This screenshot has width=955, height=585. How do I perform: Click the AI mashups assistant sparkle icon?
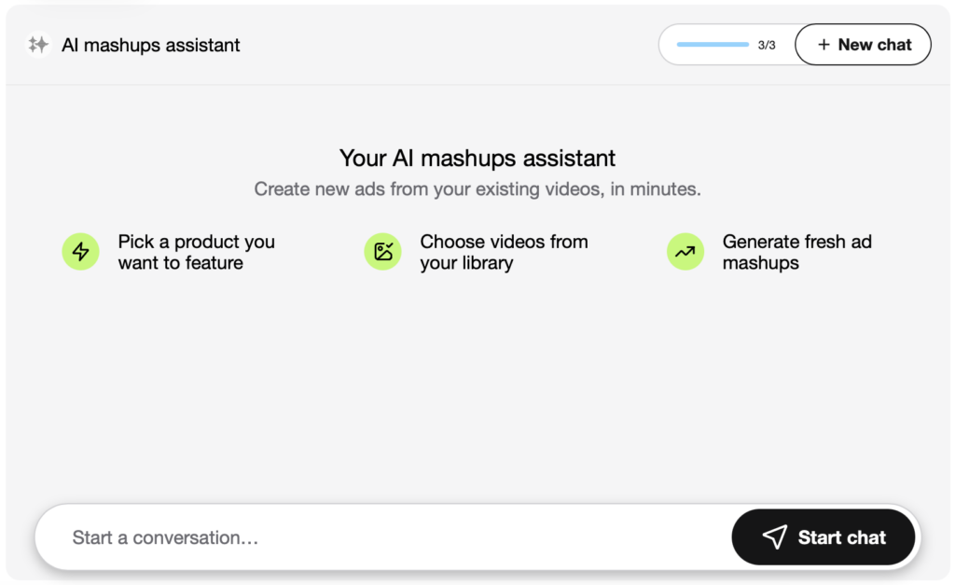coord(36,44)
